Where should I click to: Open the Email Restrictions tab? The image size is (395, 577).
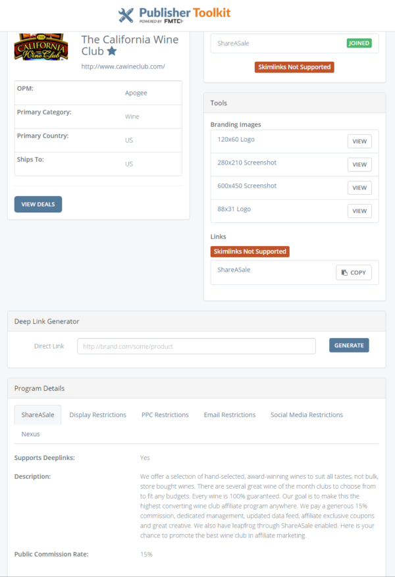click(230, 414)
